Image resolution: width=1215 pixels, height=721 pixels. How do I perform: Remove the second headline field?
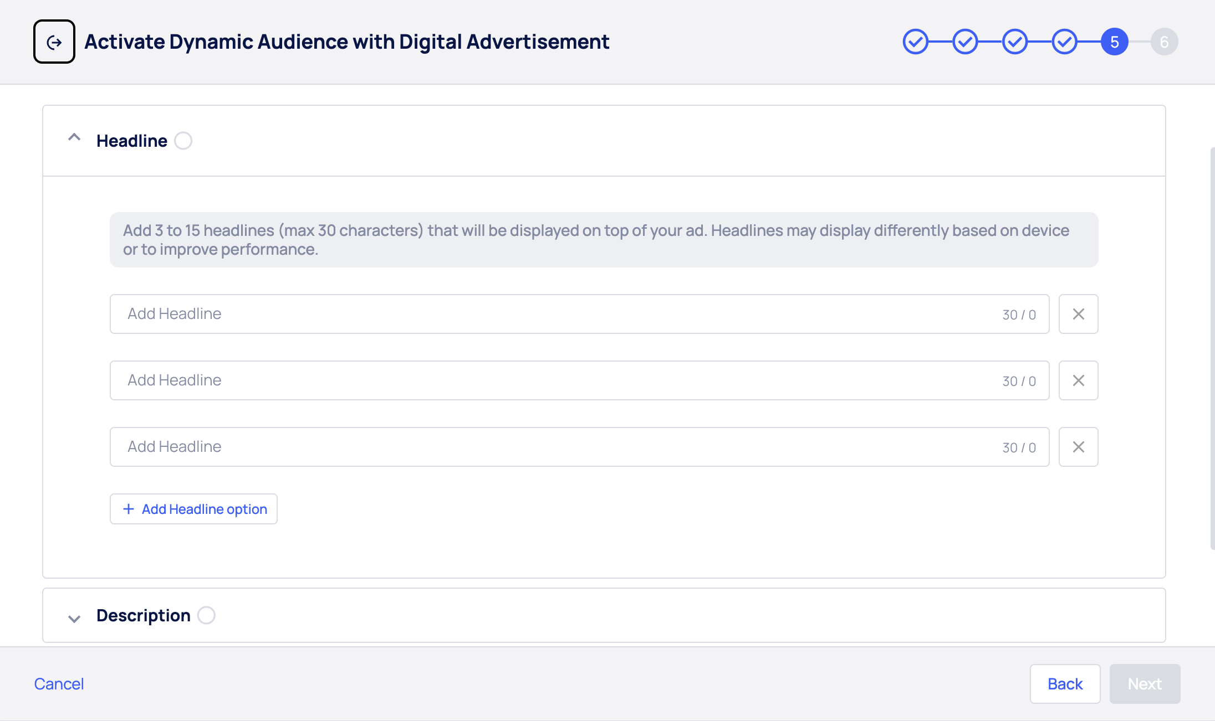1078,380
